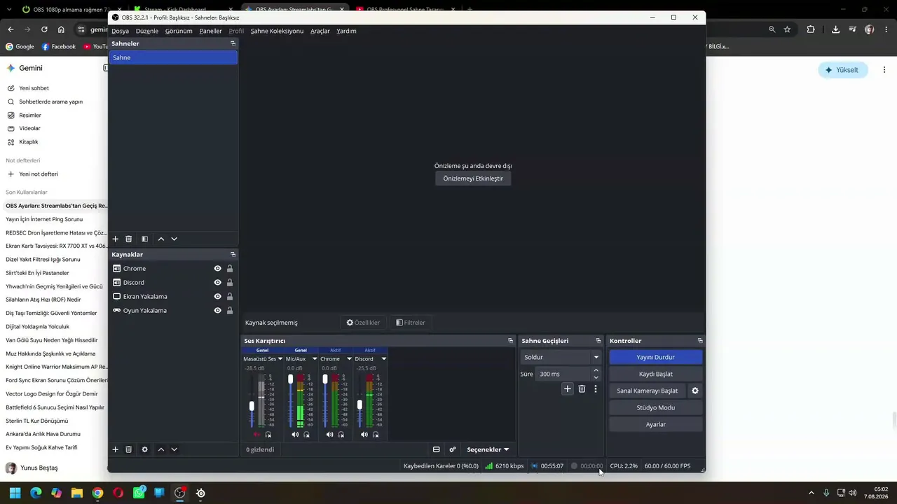Delete selected source using the Kaynaklar trash icon

(x=129, y=449)
